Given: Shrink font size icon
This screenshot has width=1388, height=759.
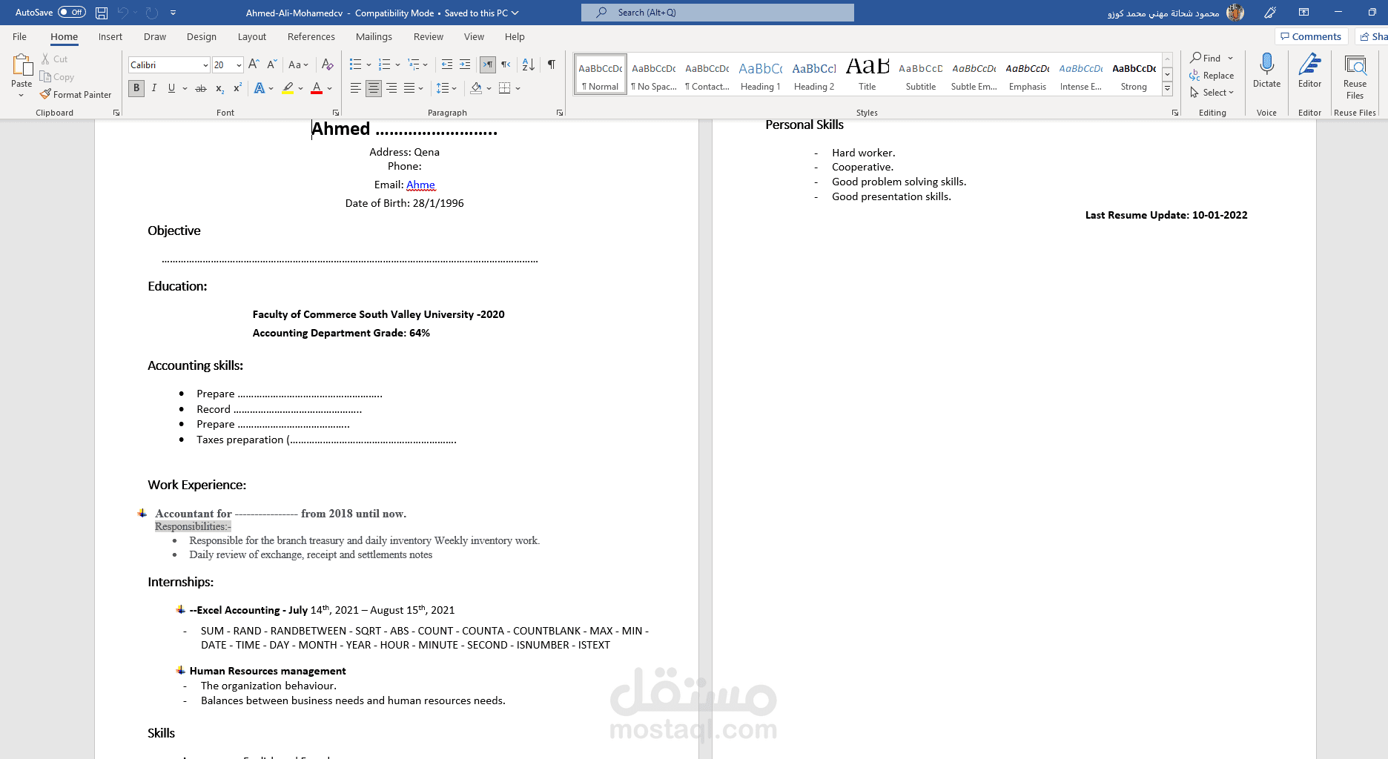Looking at the screenshot, I should (x=271, y=64).
